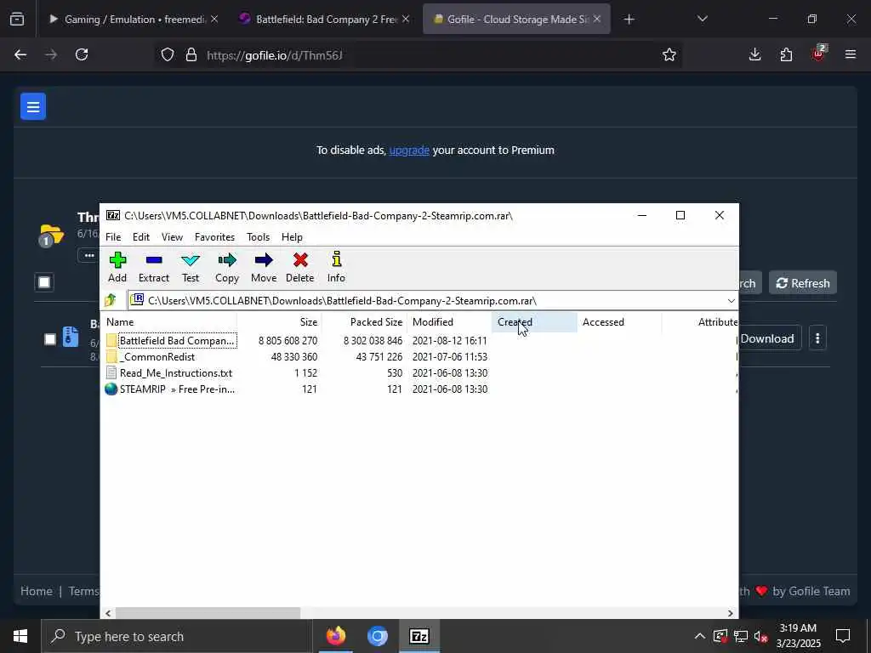This screenshot has height=653, width=871.
Task: Select Read_Me_Instructions.txt file
Action: click(175, 372)
